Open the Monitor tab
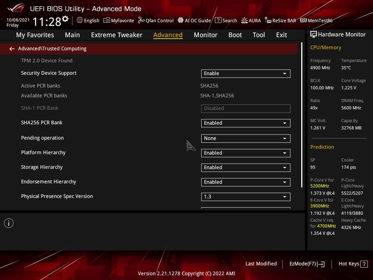The width and height of the screenshot is (373, 280). coord(205,35)
